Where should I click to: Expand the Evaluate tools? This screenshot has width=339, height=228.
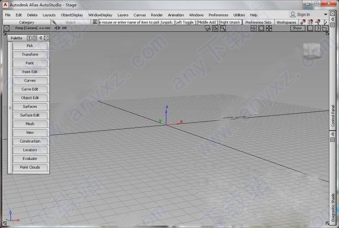pyautogui.click(x=30, y=159)
